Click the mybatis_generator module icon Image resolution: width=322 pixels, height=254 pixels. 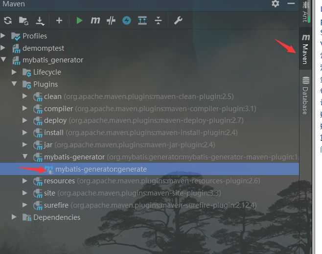pyautogui.click(x=16, y=60)
